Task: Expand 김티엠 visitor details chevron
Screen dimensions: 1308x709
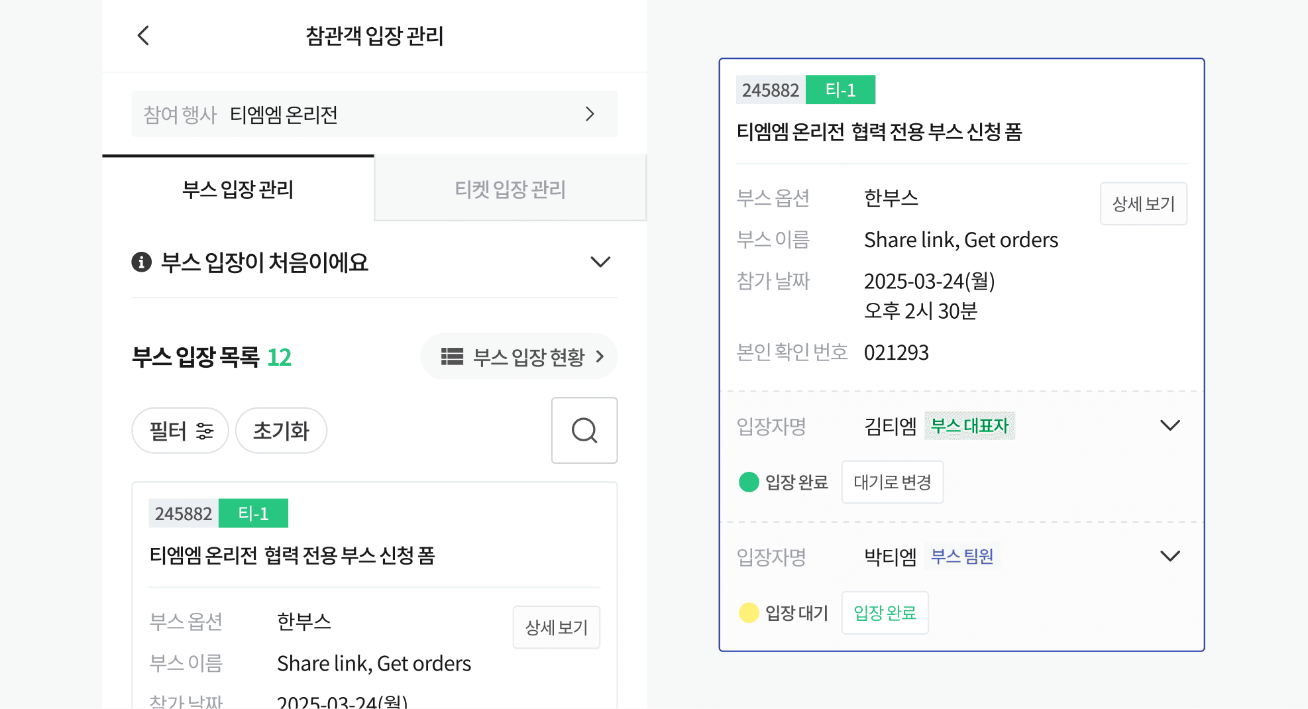Action: point(1170,425)
